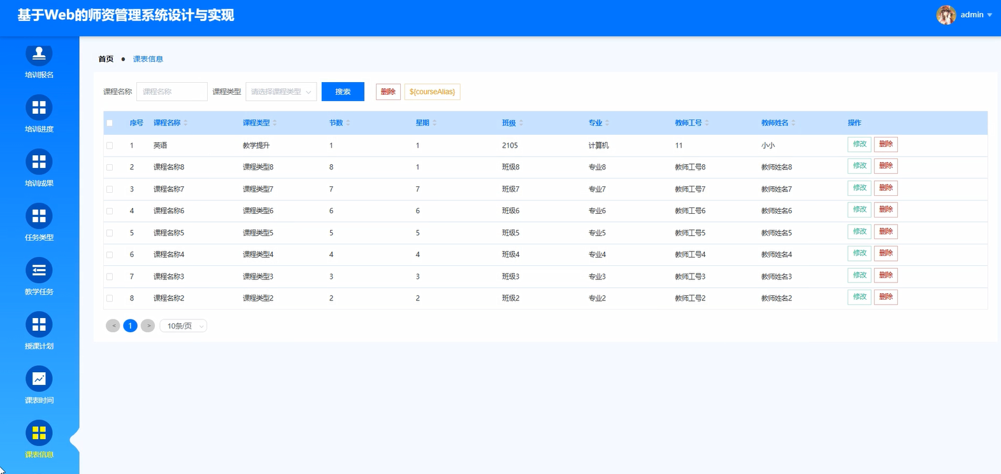Open 培训报名 sidebar icon
1001x474 pixels.
coord(39,54)
